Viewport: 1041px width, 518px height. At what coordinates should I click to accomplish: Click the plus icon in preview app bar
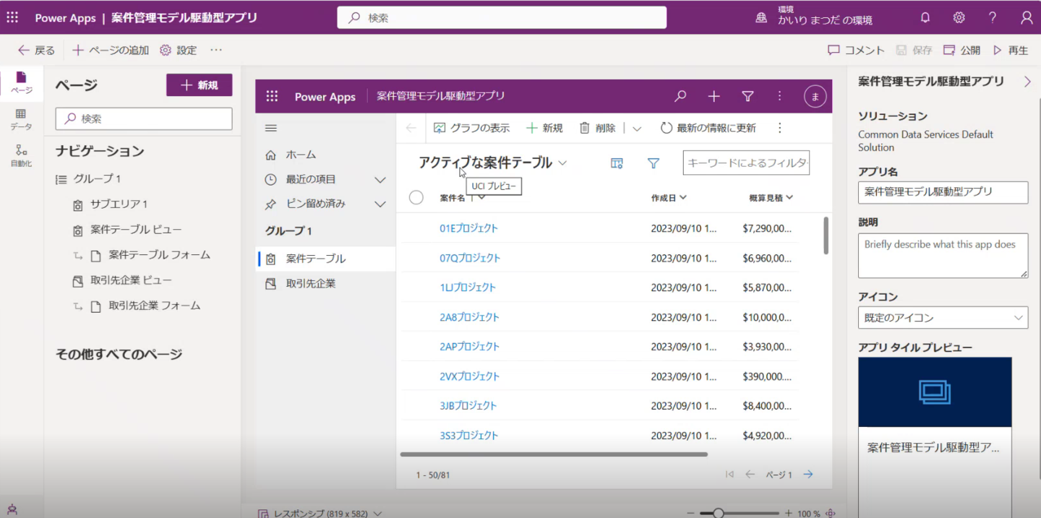(x=714, y=96)
